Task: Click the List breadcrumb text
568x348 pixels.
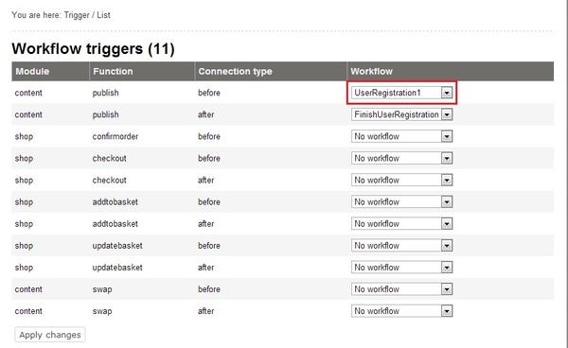Action: click(103, 15)
